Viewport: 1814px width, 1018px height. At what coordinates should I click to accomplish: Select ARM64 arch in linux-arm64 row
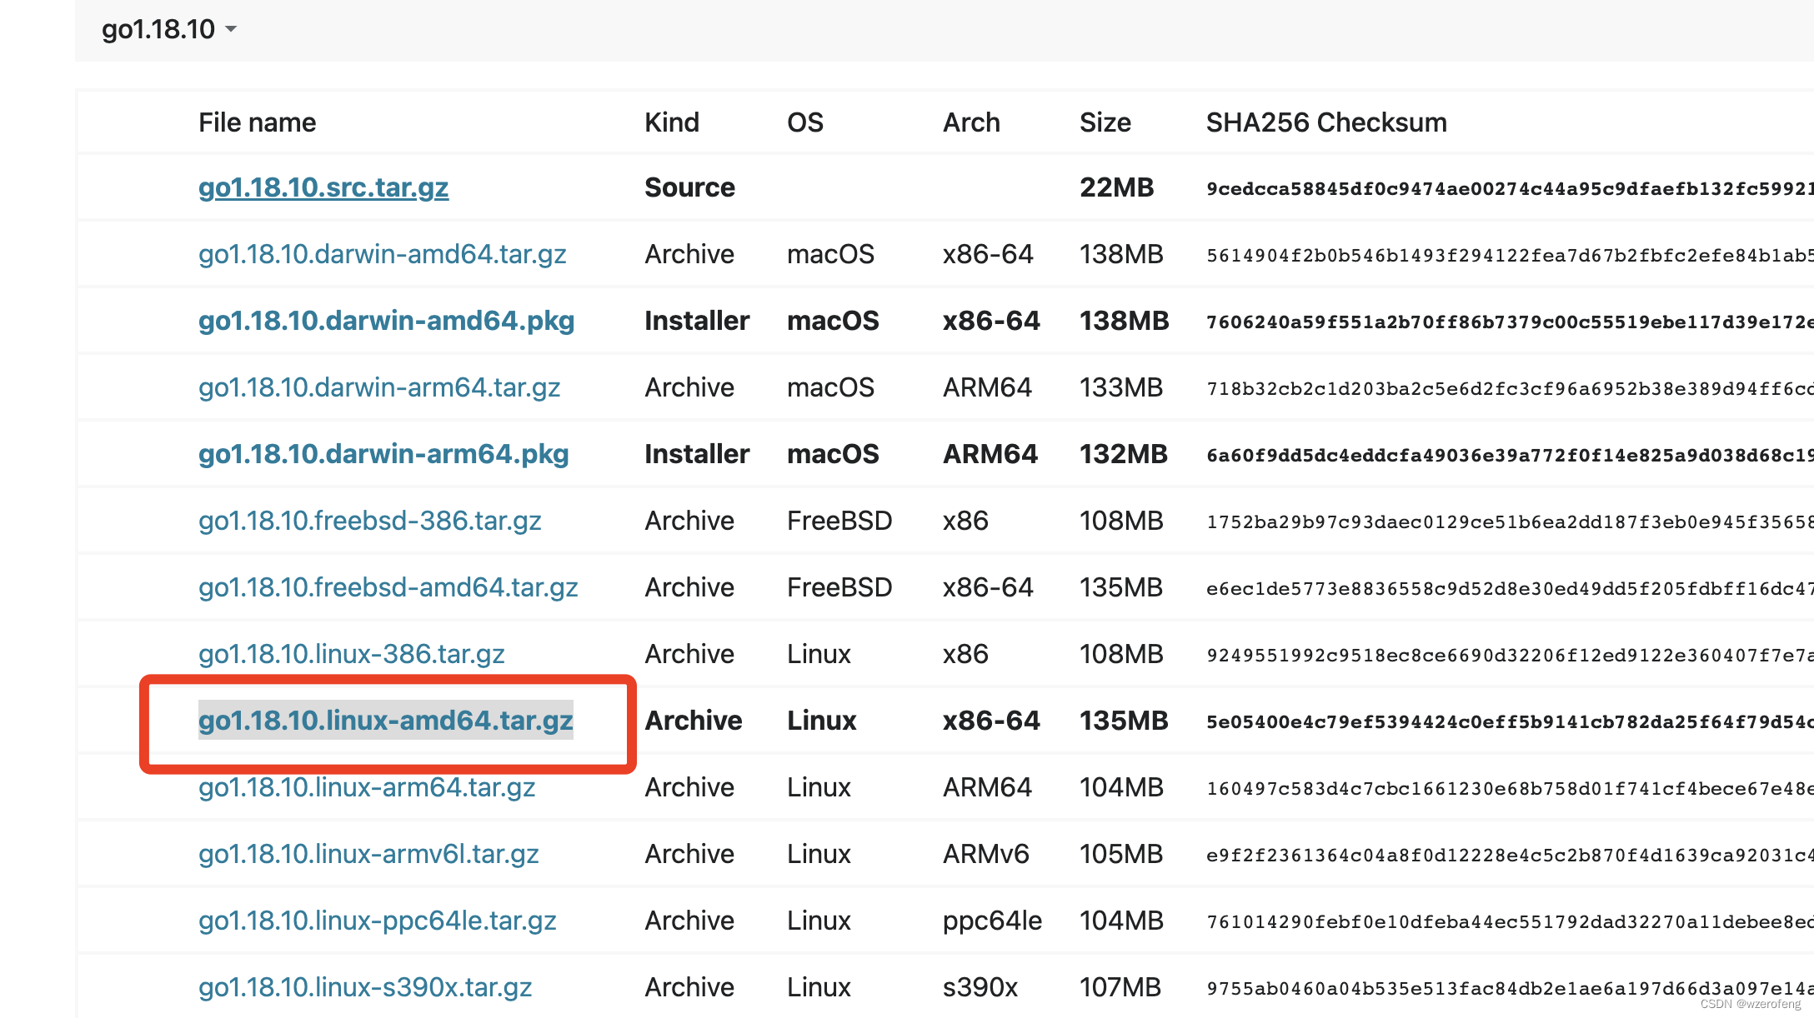(988, 787)
